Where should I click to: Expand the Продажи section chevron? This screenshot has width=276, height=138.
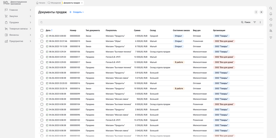(30, 22)
